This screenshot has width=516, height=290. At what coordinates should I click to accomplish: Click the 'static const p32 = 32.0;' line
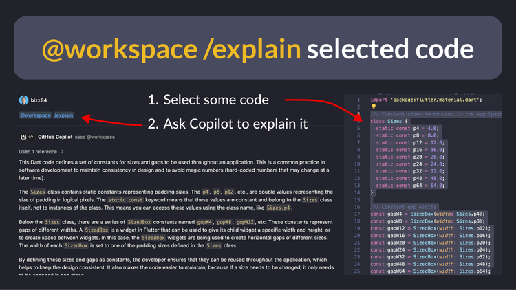click(410, 171)
